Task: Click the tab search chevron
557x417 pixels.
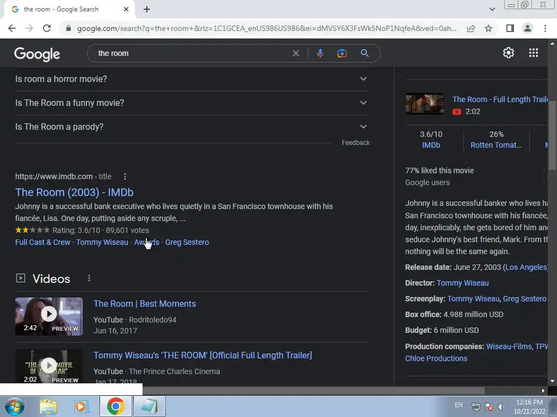Action: pyautogui.click(x=492, y=9)
